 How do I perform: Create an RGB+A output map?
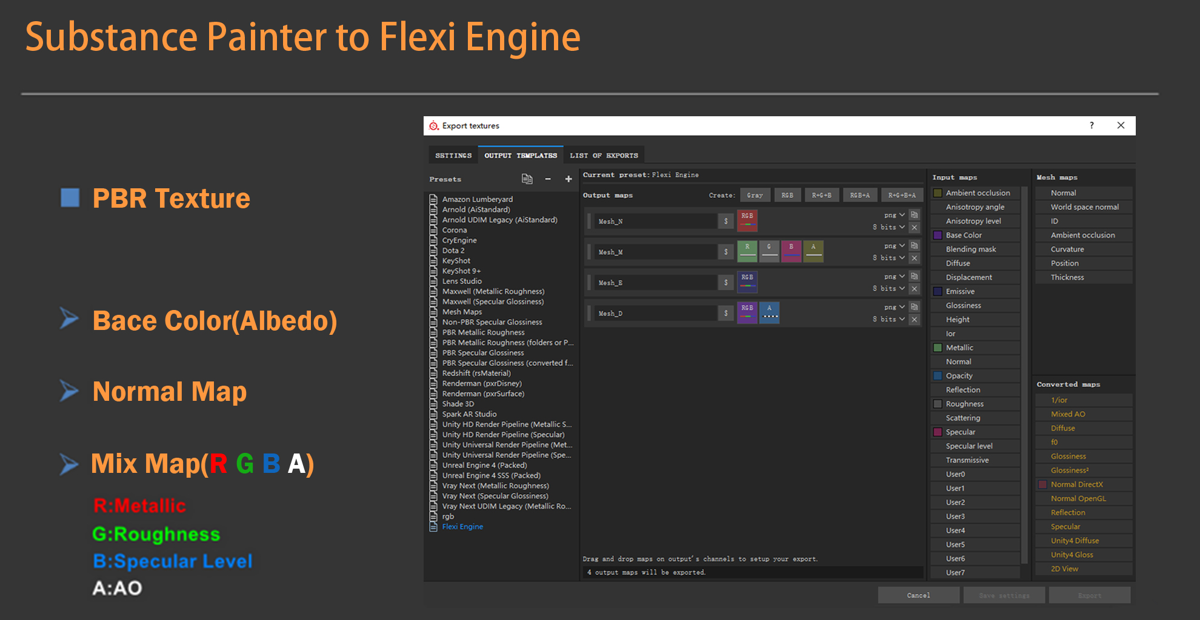click(860, 195)
